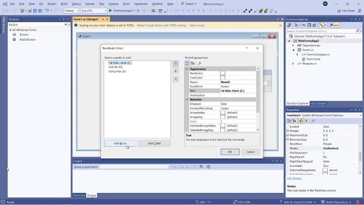Open the File menu
This screenshot has width=364, height=205.
tap(12, 4)
